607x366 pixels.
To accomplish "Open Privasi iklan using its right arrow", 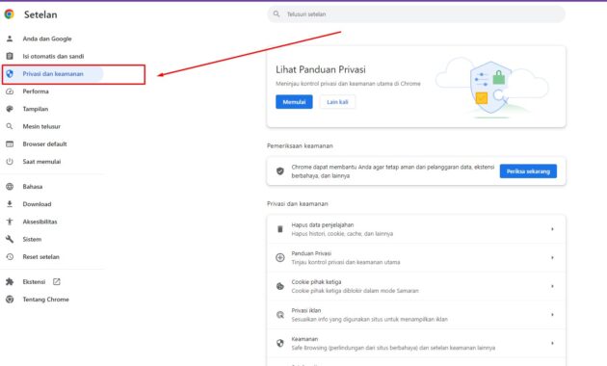I will point(552,315).
